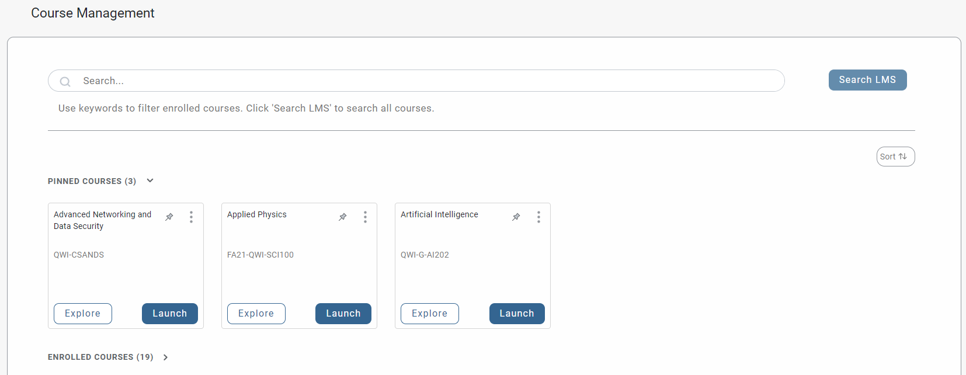Screen dimensions: 966x375
Task: Click the Applied Physics course title
Action: pyautogui.click(x=257, y=214)
